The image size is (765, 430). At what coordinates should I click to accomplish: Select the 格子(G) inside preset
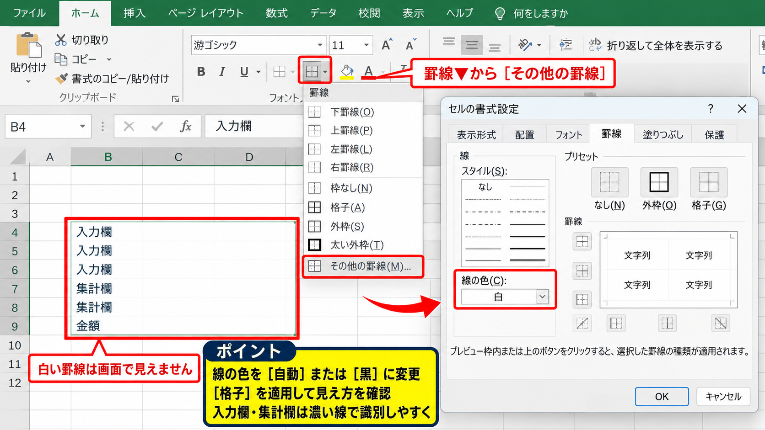[709, 182]
